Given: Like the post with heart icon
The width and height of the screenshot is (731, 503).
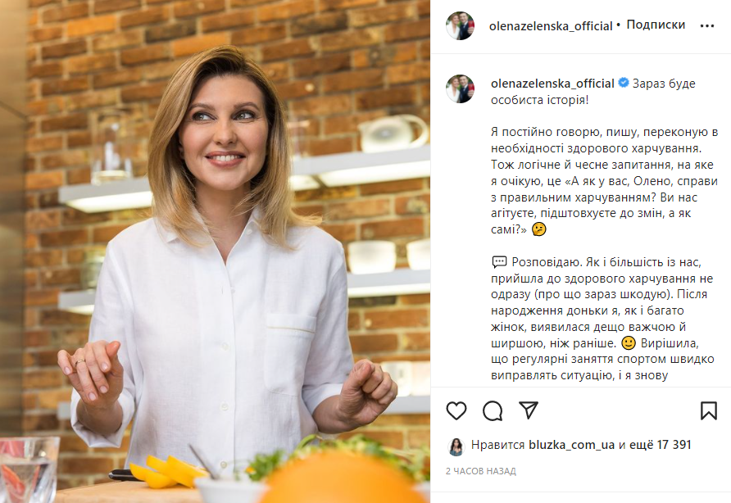Looking at the screenshot, I should (x=456, y=410).
